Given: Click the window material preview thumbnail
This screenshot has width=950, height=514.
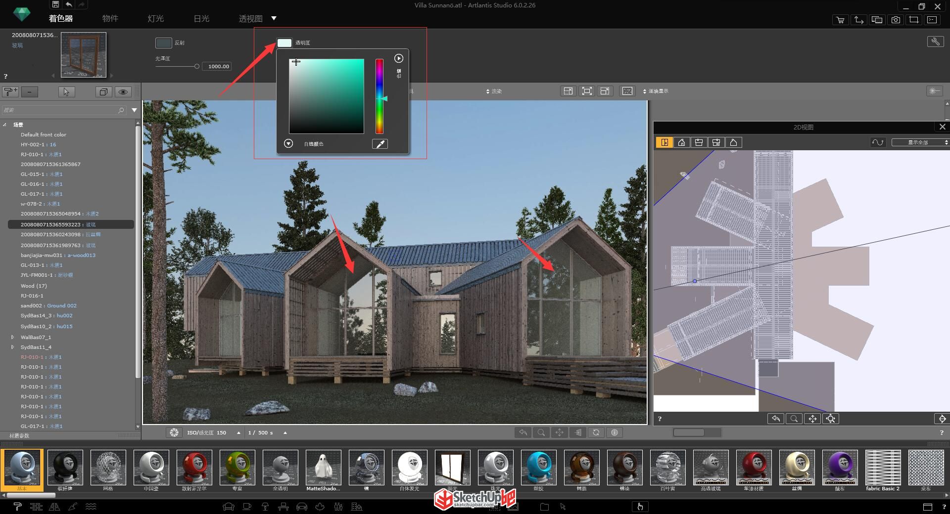Looking at the screenshot, I should pyautogui.click(x=83, y=55).
